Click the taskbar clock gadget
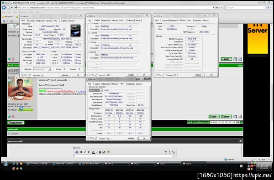The width and height of the screenshot is (274, 180). point(264,166)
